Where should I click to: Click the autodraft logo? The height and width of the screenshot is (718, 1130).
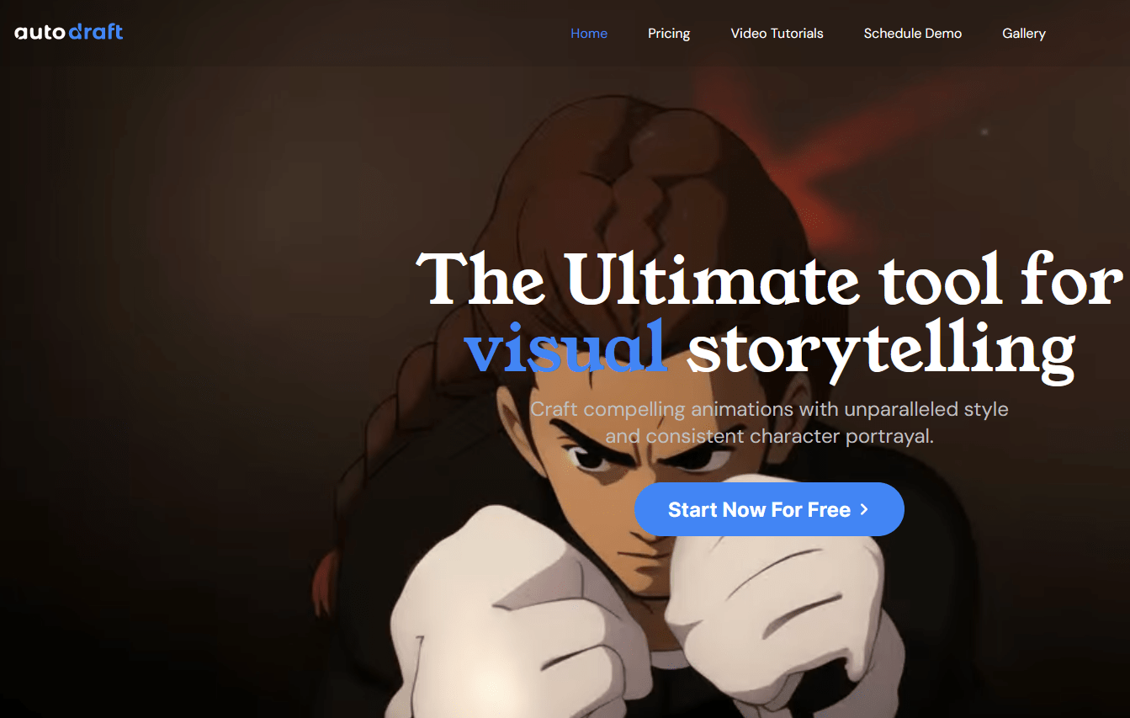click(69, 33)
